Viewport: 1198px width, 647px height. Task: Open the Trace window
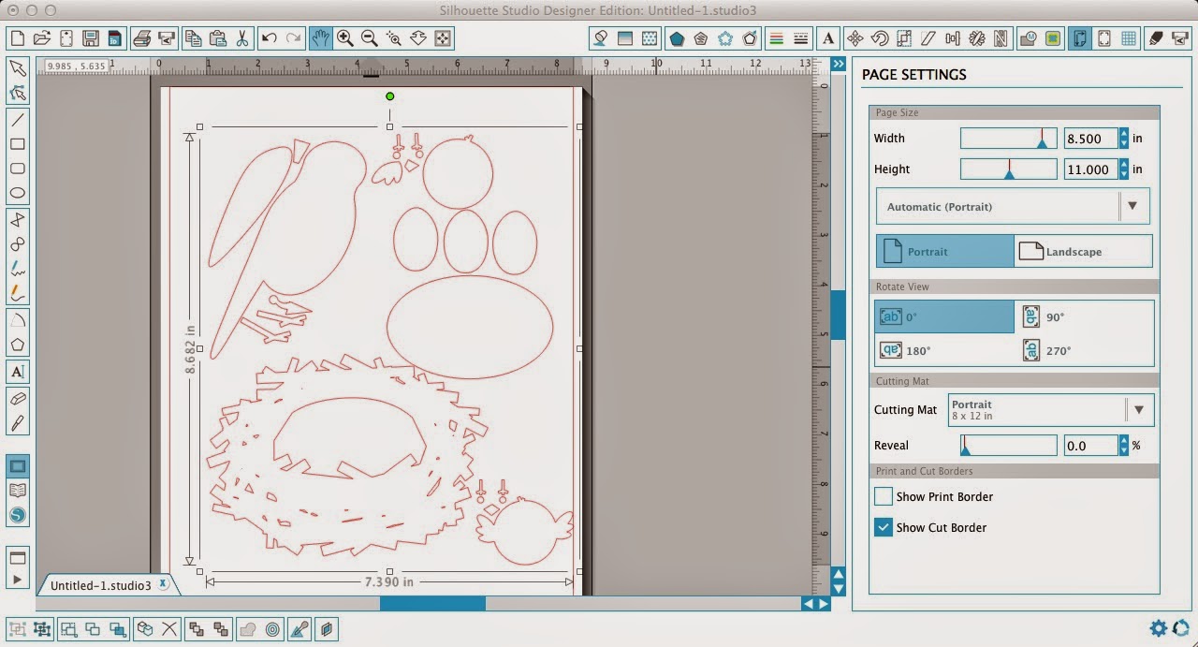[x=1055, y=38]
